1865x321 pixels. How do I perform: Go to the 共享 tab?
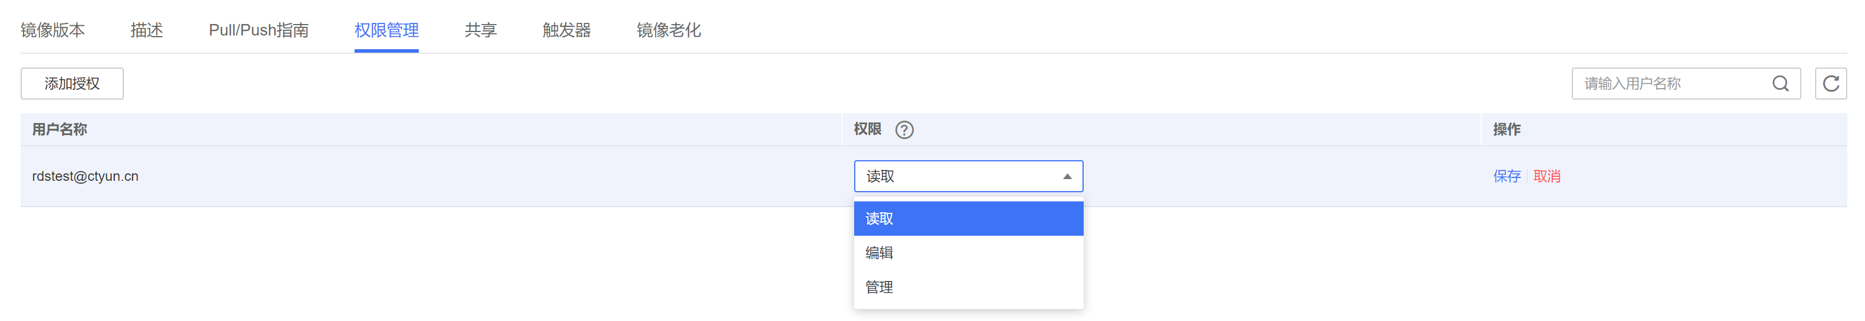pos(481,30)
